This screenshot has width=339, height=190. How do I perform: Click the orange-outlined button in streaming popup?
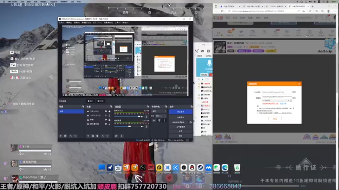click(x=275, y=119)
